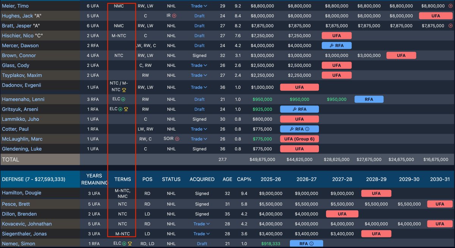Viewport: 455px width, 248px height.
Task: Click Hamilton's UFA badge in 2028-29
Action: coord(376,193)
